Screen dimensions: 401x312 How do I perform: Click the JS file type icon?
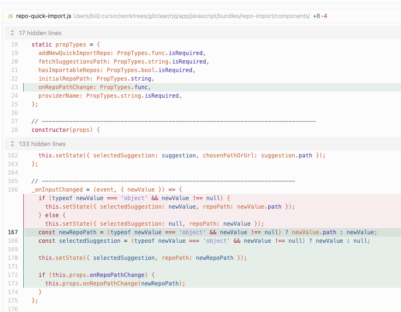pyautogui.click(x=10, y=16)
